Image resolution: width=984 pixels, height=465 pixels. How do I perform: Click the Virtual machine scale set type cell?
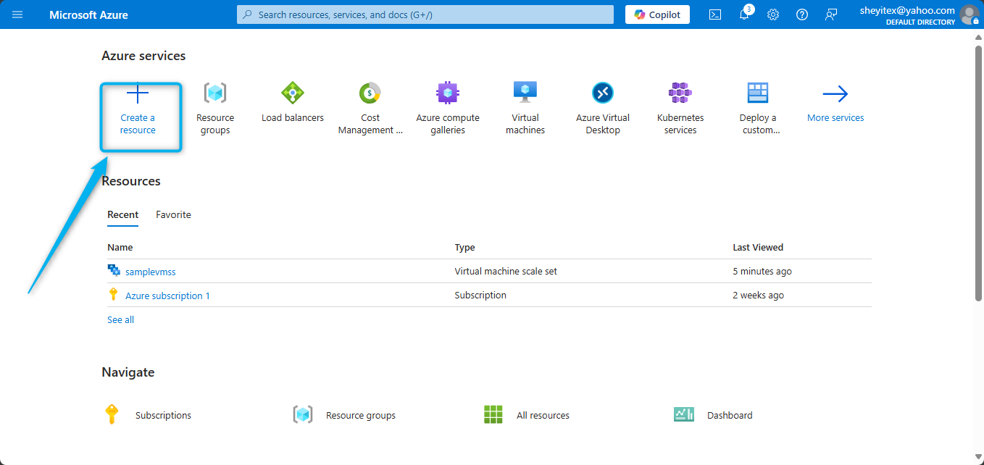[506, 271]
